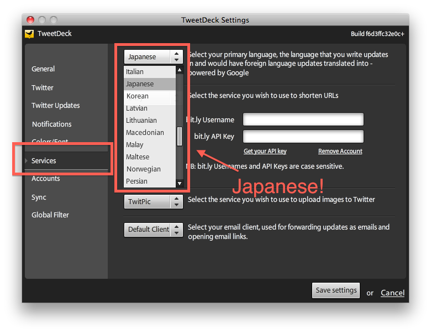Click the bit.ly API Key input field
Viewport: 431px width, 333px height.
303,136
